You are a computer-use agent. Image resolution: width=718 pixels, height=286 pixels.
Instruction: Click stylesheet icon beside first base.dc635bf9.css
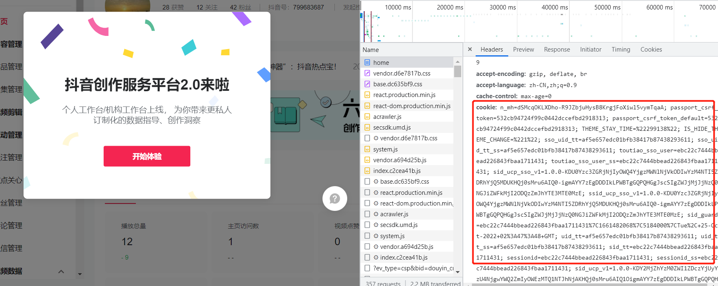pos(367,84)
